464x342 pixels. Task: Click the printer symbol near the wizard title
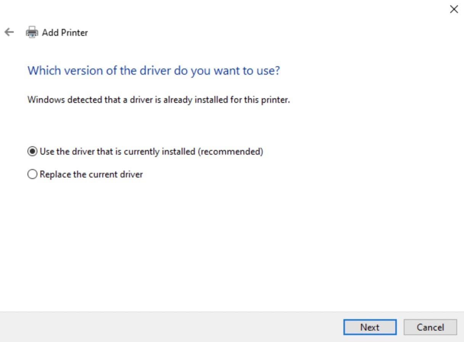(x=32, y=32)
